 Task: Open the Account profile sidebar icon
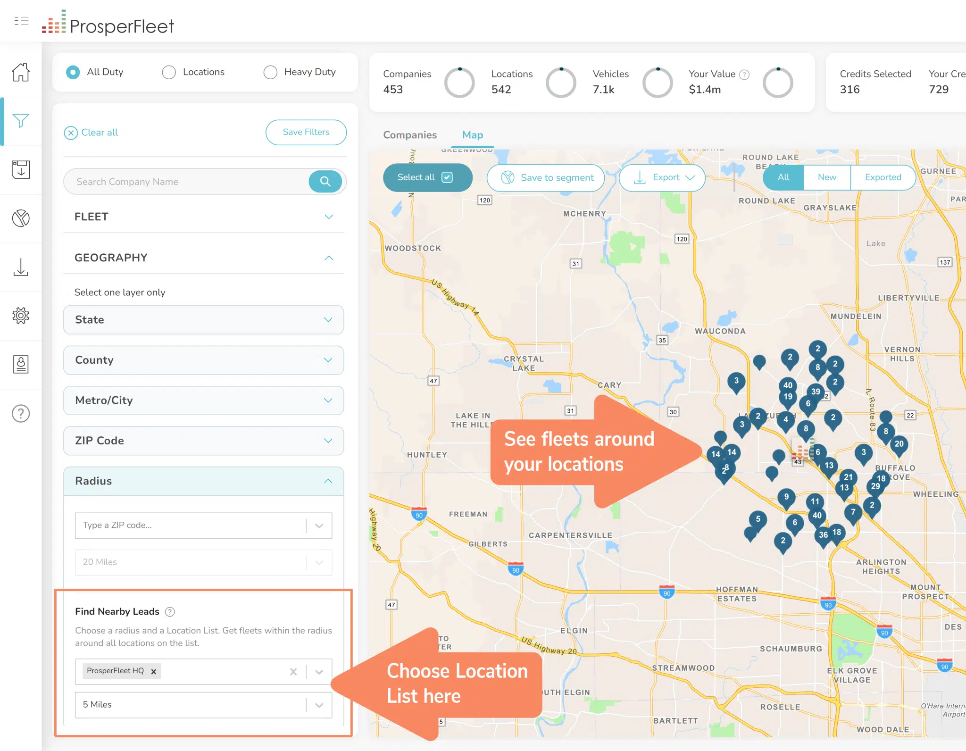(21, 364)
